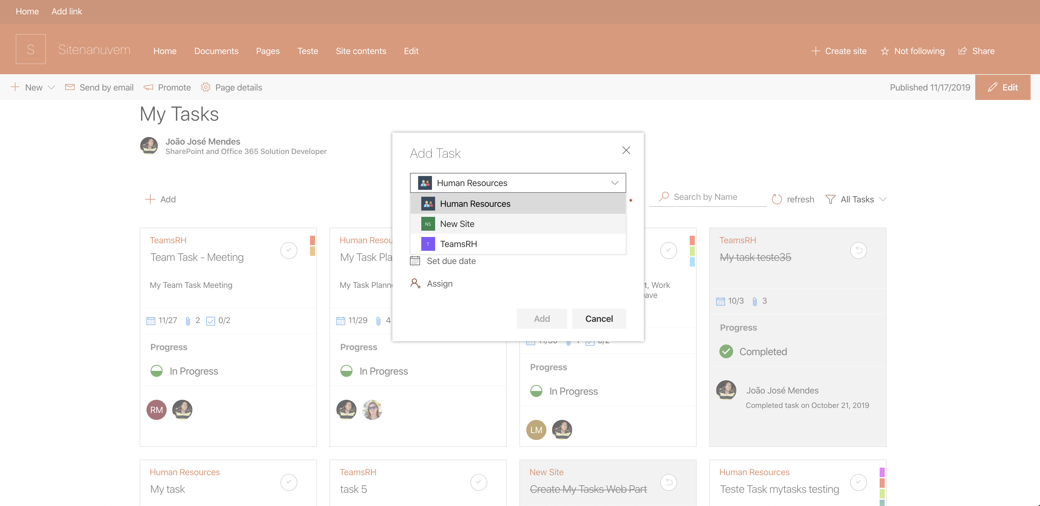This screenshot has width=1040, height=506.
Task: Open Documents navigation item
Action: tap(216, 51)
